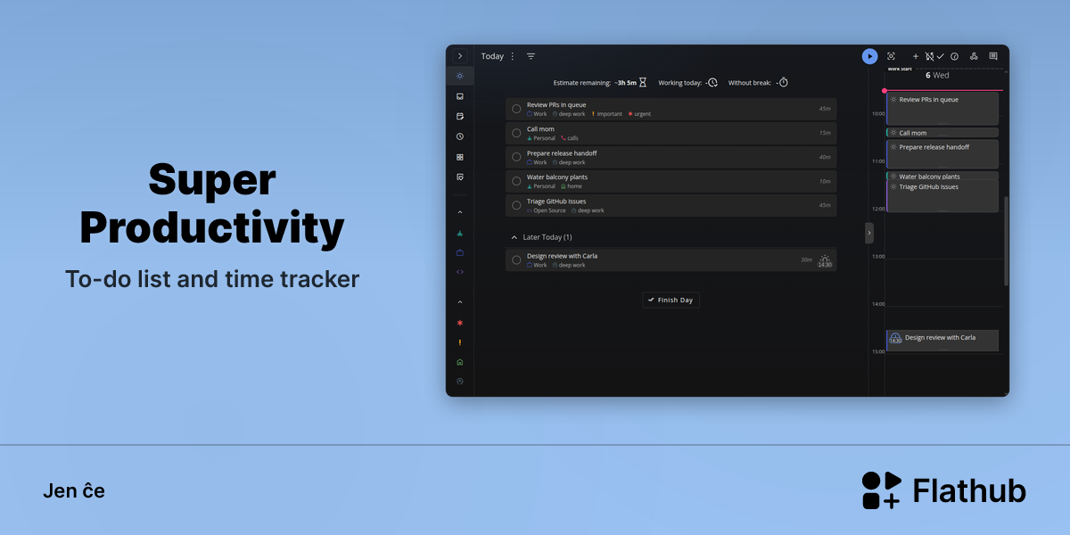Select the Open Source code project in sidebar
1070x535 pixels.
[460, 272]
